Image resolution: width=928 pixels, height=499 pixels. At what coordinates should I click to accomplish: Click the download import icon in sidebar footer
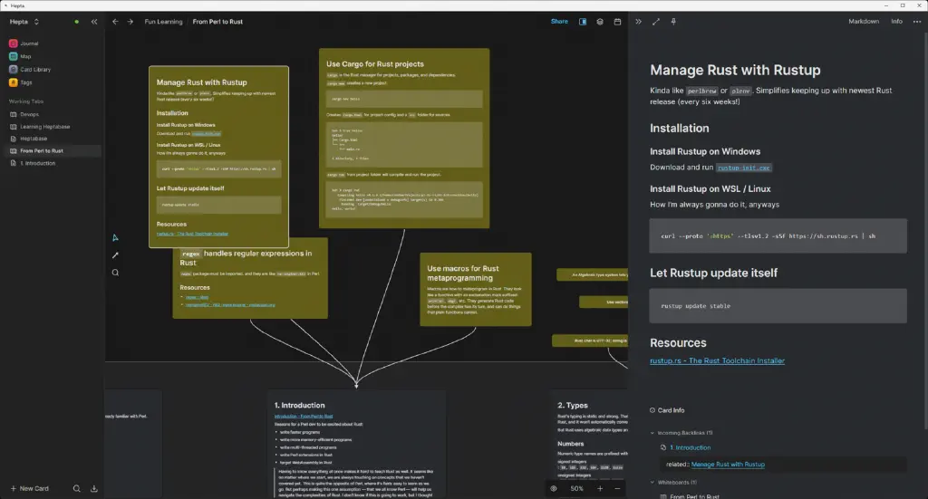[94, 488]
